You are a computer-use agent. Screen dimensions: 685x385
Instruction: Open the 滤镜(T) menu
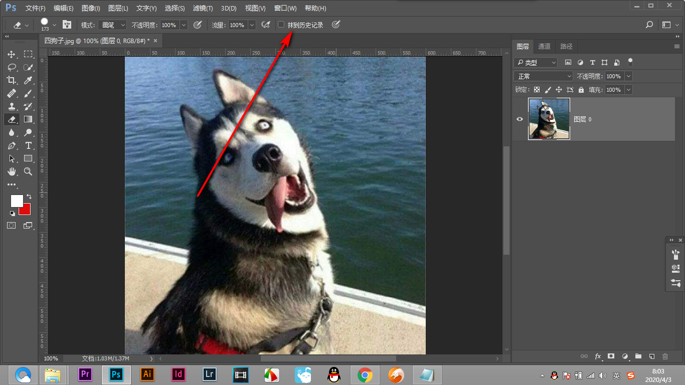click(x=203, y=9)
